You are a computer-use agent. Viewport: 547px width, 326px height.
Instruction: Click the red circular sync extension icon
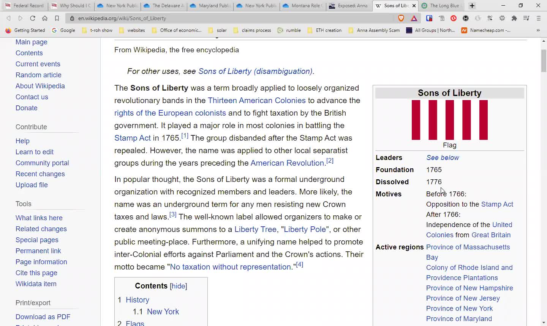tap(454, 18)
